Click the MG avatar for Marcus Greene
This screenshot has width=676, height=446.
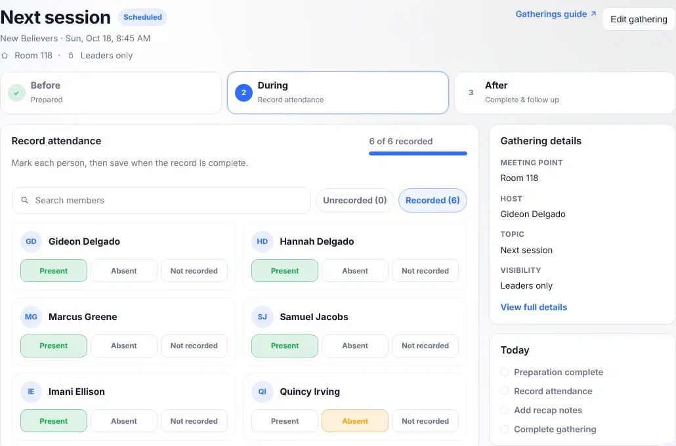click(31, 317)
